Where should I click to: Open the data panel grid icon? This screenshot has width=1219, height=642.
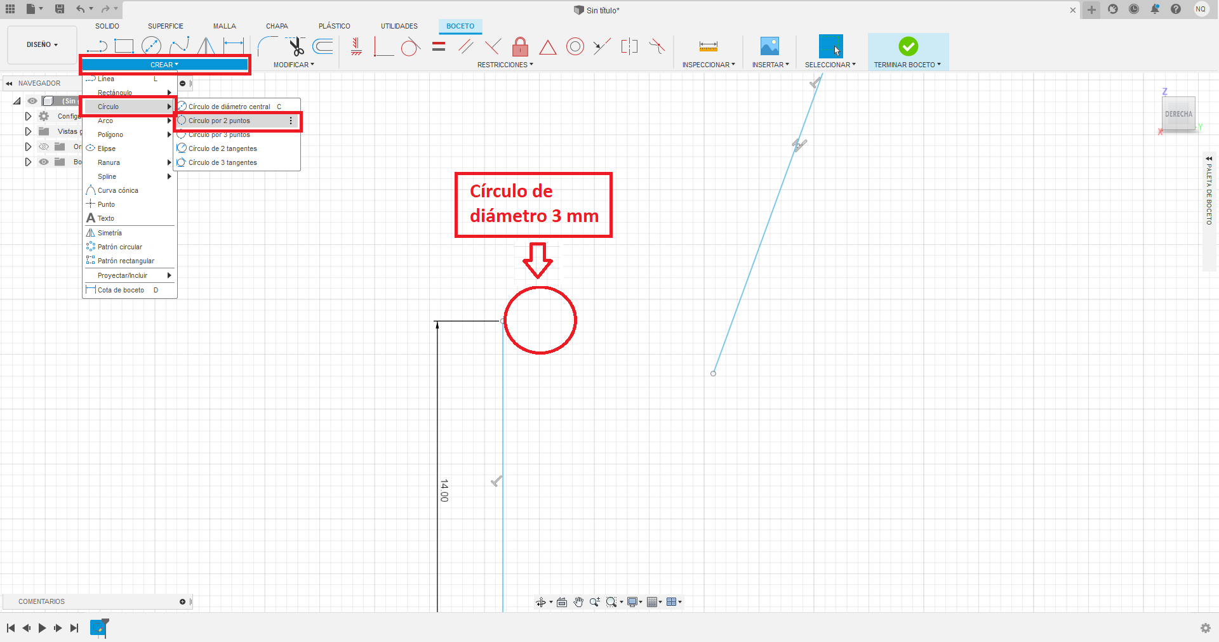10,9
